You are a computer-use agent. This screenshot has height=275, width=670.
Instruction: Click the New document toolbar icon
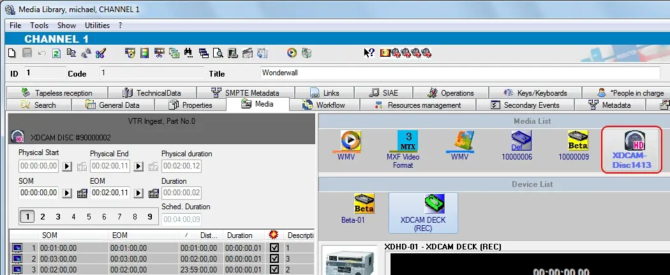point(11,54)
